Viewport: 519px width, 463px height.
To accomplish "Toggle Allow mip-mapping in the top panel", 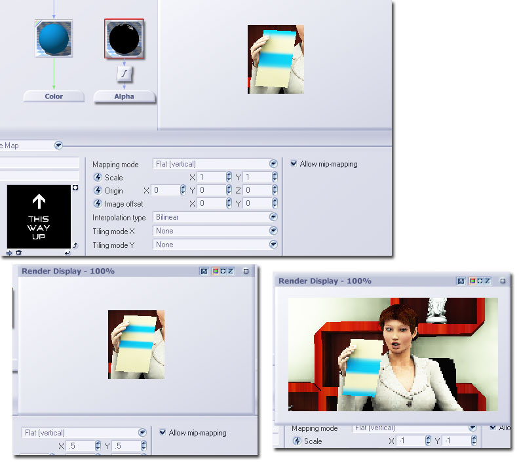I will coord(294,163).
